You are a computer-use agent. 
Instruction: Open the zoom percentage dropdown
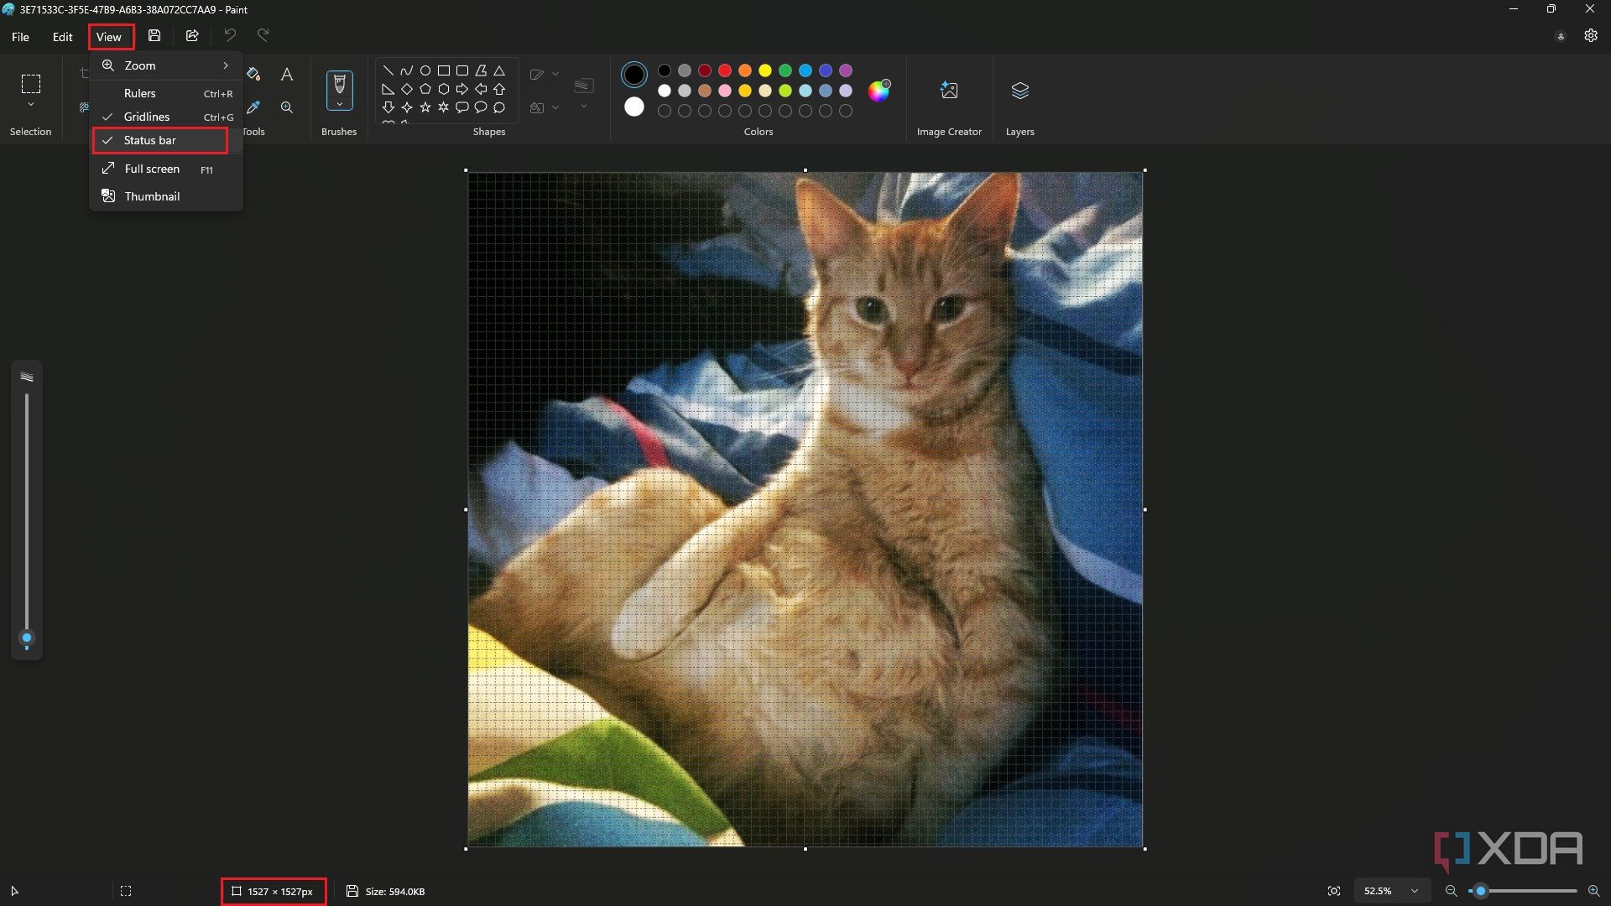point(1415,891)
